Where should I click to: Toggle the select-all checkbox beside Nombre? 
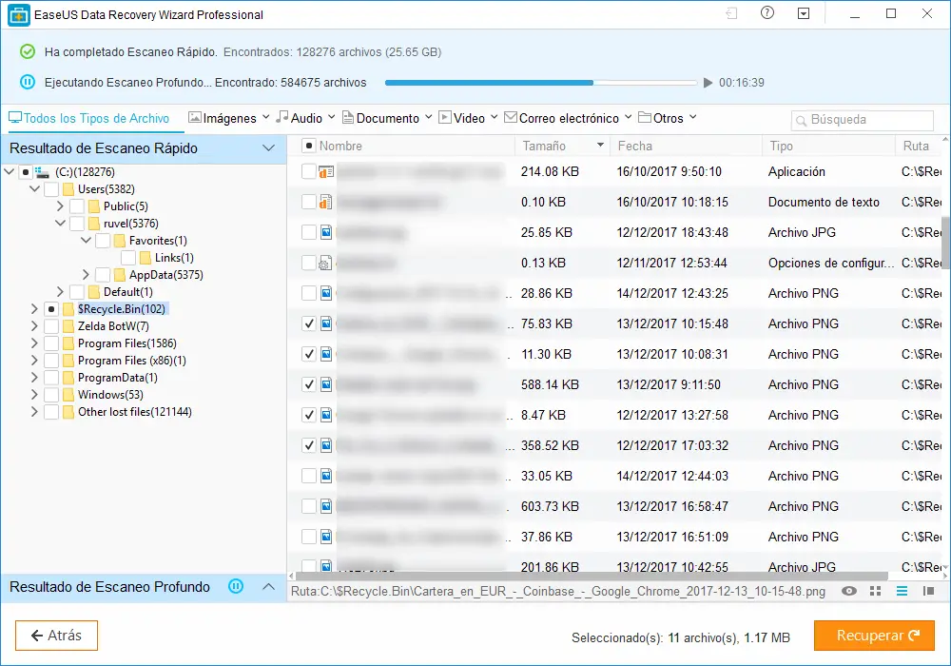coord(309,146)
